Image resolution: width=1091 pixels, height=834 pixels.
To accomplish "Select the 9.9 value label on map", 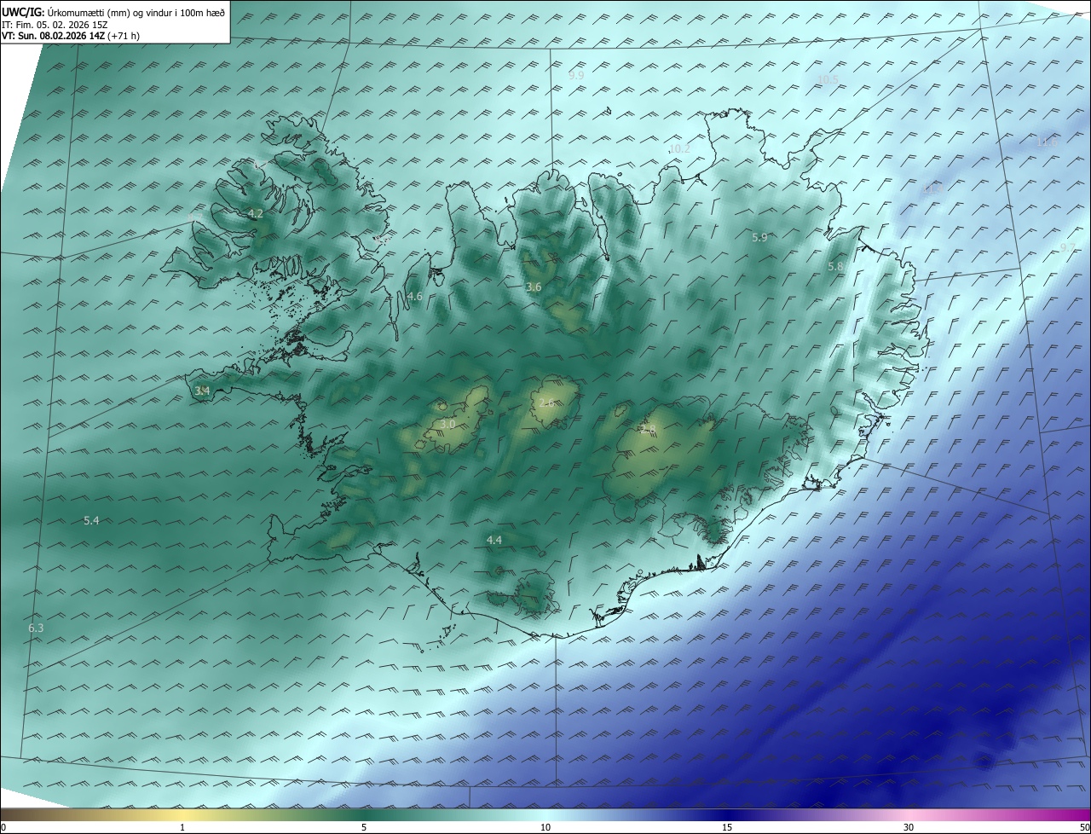I will coord(577,76).
